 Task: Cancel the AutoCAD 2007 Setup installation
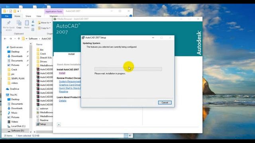click(165, 102)
